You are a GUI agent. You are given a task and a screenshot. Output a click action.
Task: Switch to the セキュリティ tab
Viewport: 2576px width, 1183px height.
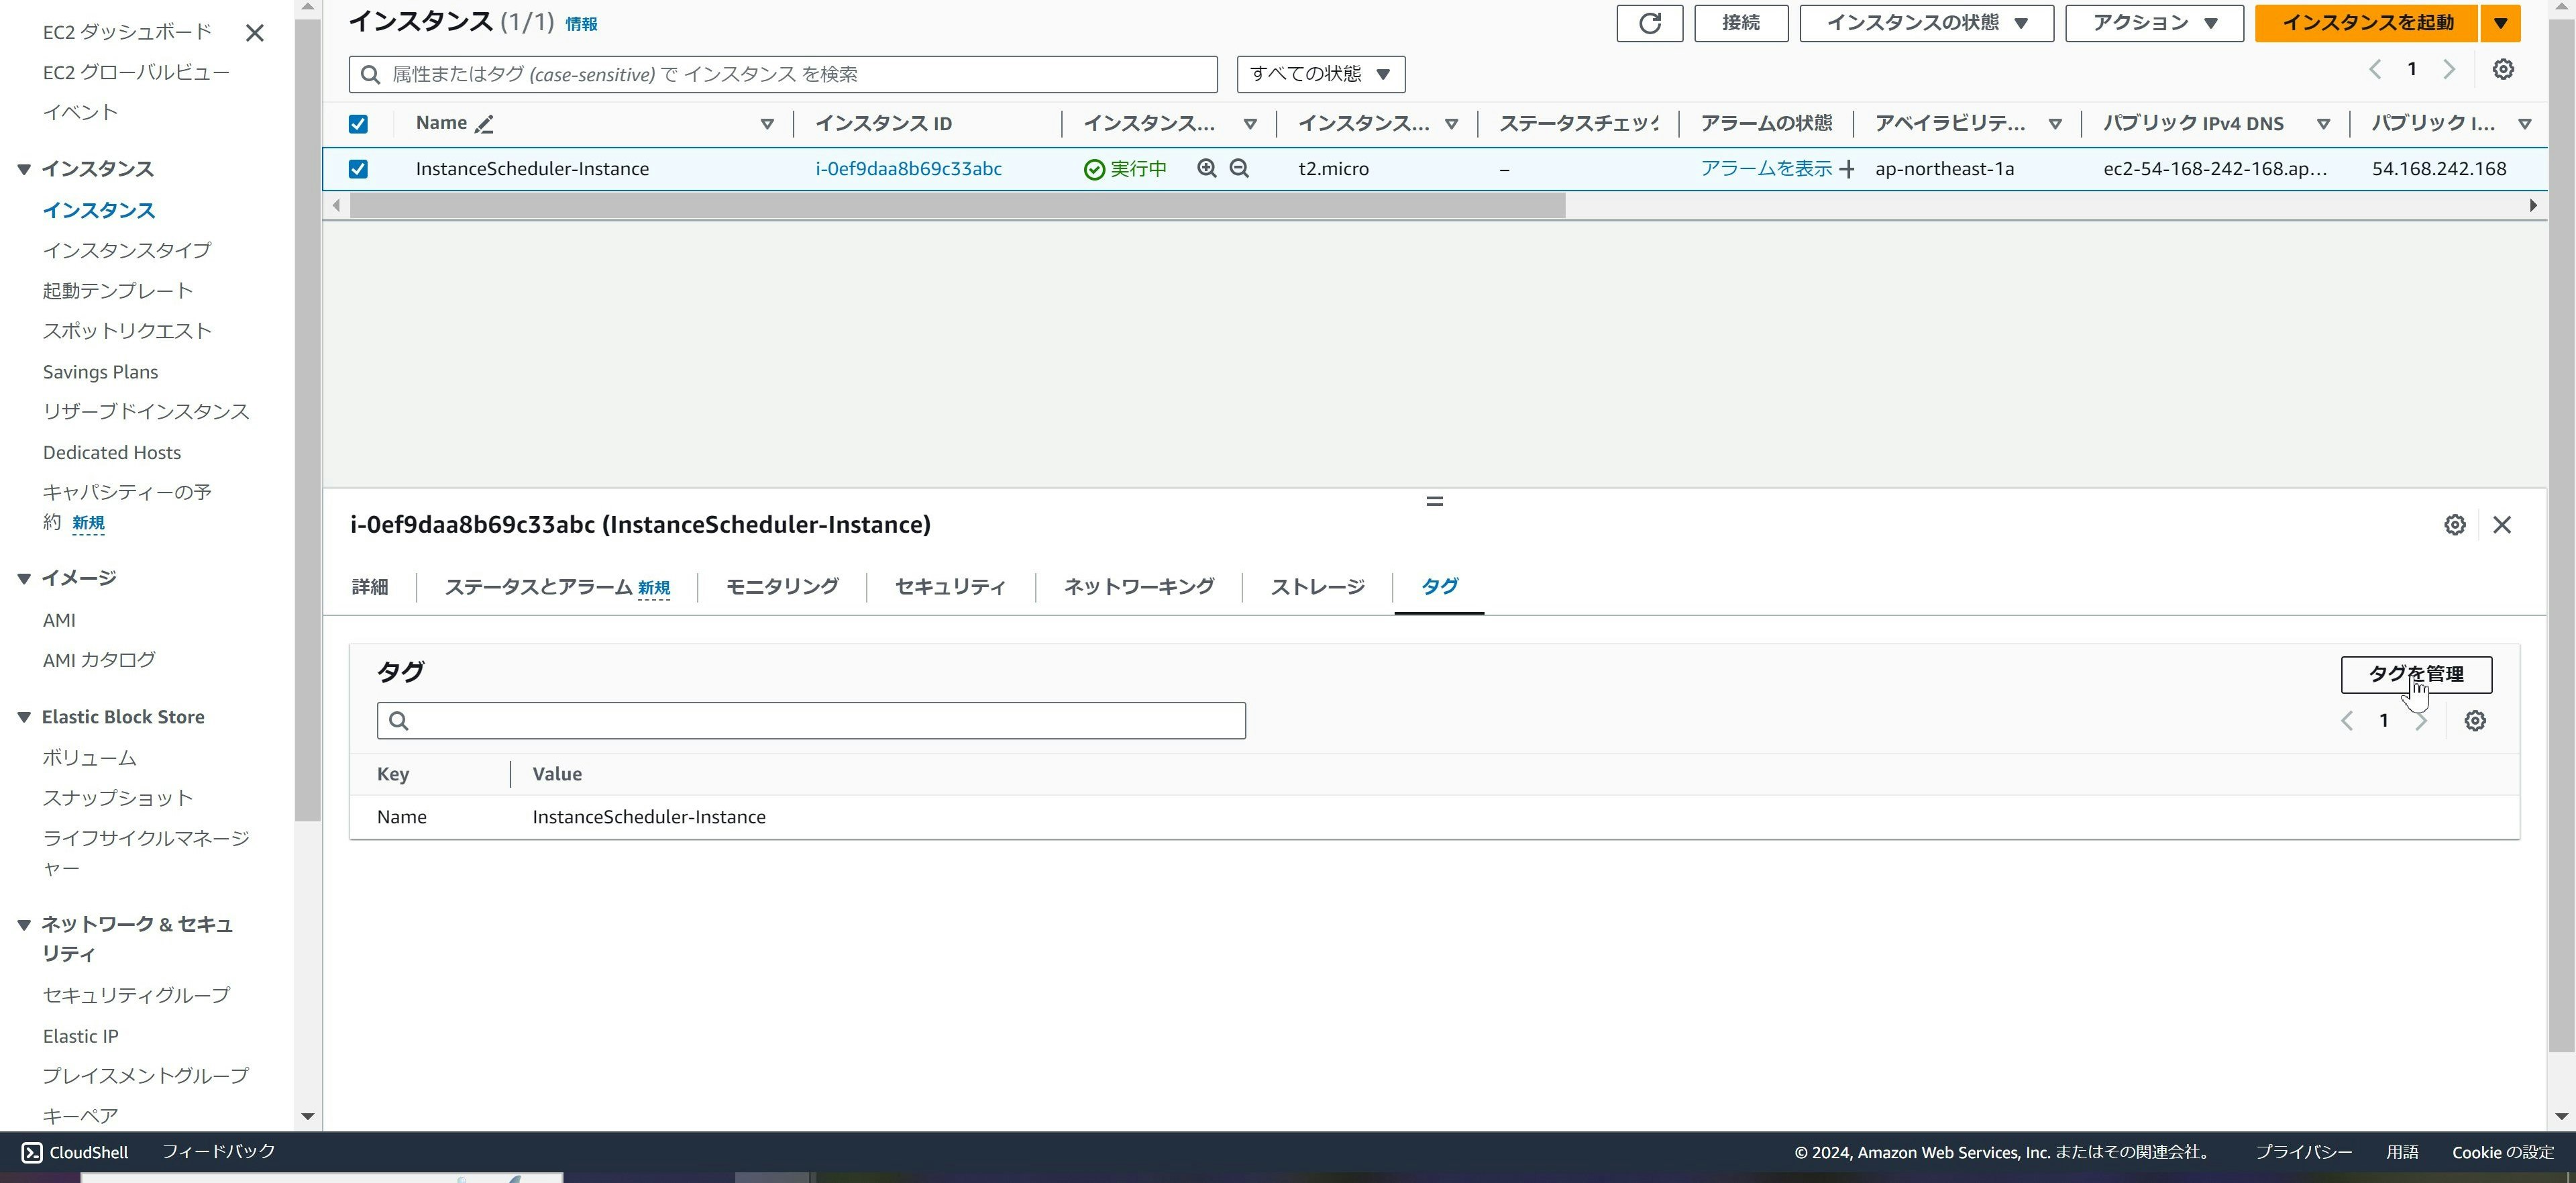(949, 587)
